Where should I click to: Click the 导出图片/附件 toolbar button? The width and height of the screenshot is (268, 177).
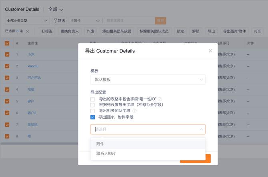pyautogui.click(x=234, y=31)
